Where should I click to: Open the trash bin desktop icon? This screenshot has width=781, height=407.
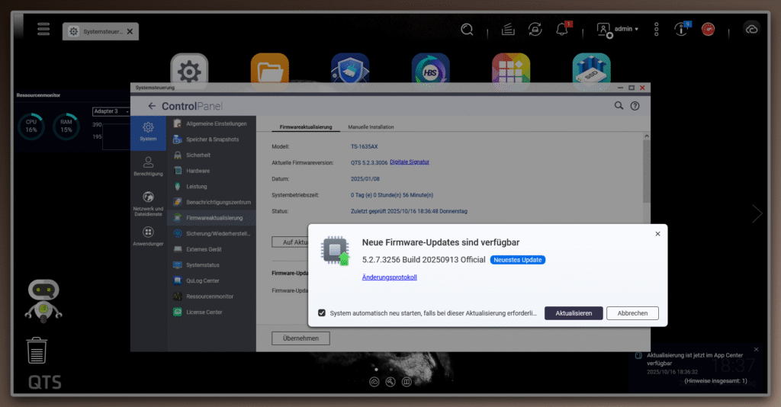tap(38, 351)
